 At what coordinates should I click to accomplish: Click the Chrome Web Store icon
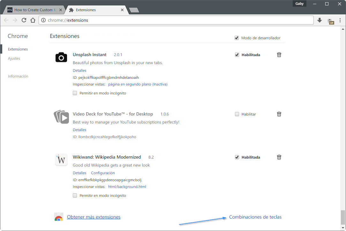coord(59,217)
